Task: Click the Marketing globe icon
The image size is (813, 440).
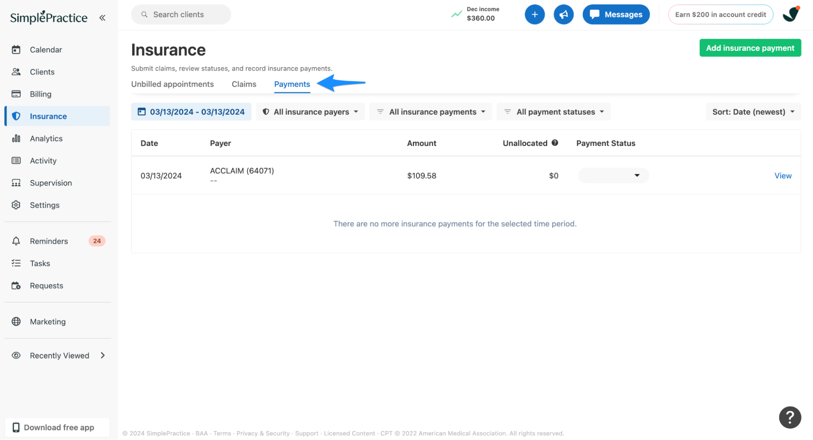Action: coord(16,321)
